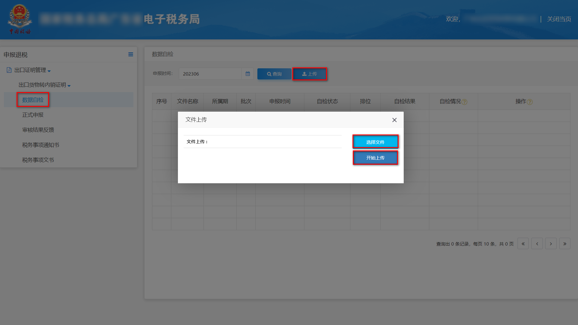This screenshot has width=578, height=325.
Task: Open the calendar date picker icon
Action: (247, 74)
